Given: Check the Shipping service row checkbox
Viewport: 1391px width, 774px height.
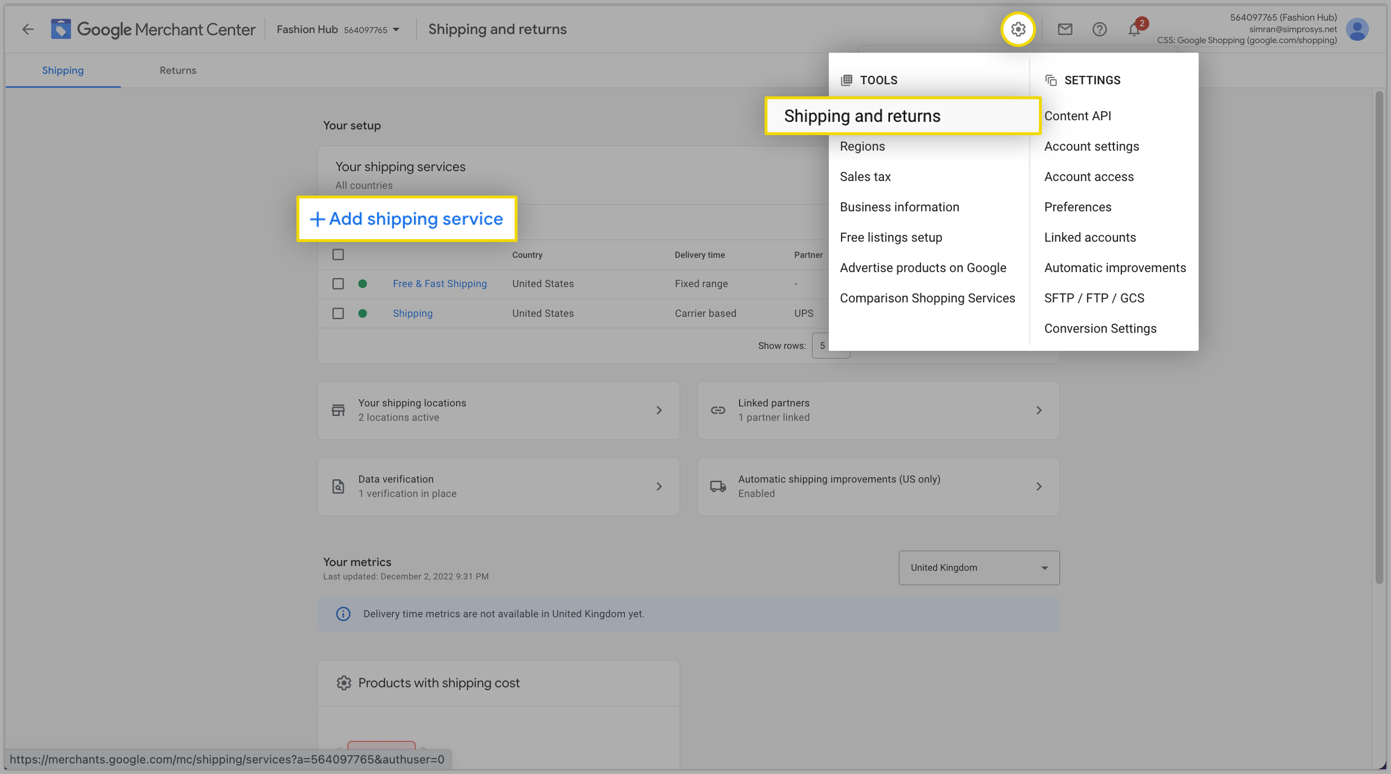Looking at the screenshot, I should coord(338,313).
